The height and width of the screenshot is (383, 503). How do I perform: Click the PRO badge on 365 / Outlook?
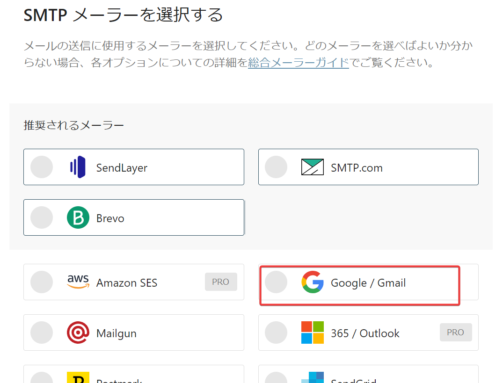[x=456, y=332]
